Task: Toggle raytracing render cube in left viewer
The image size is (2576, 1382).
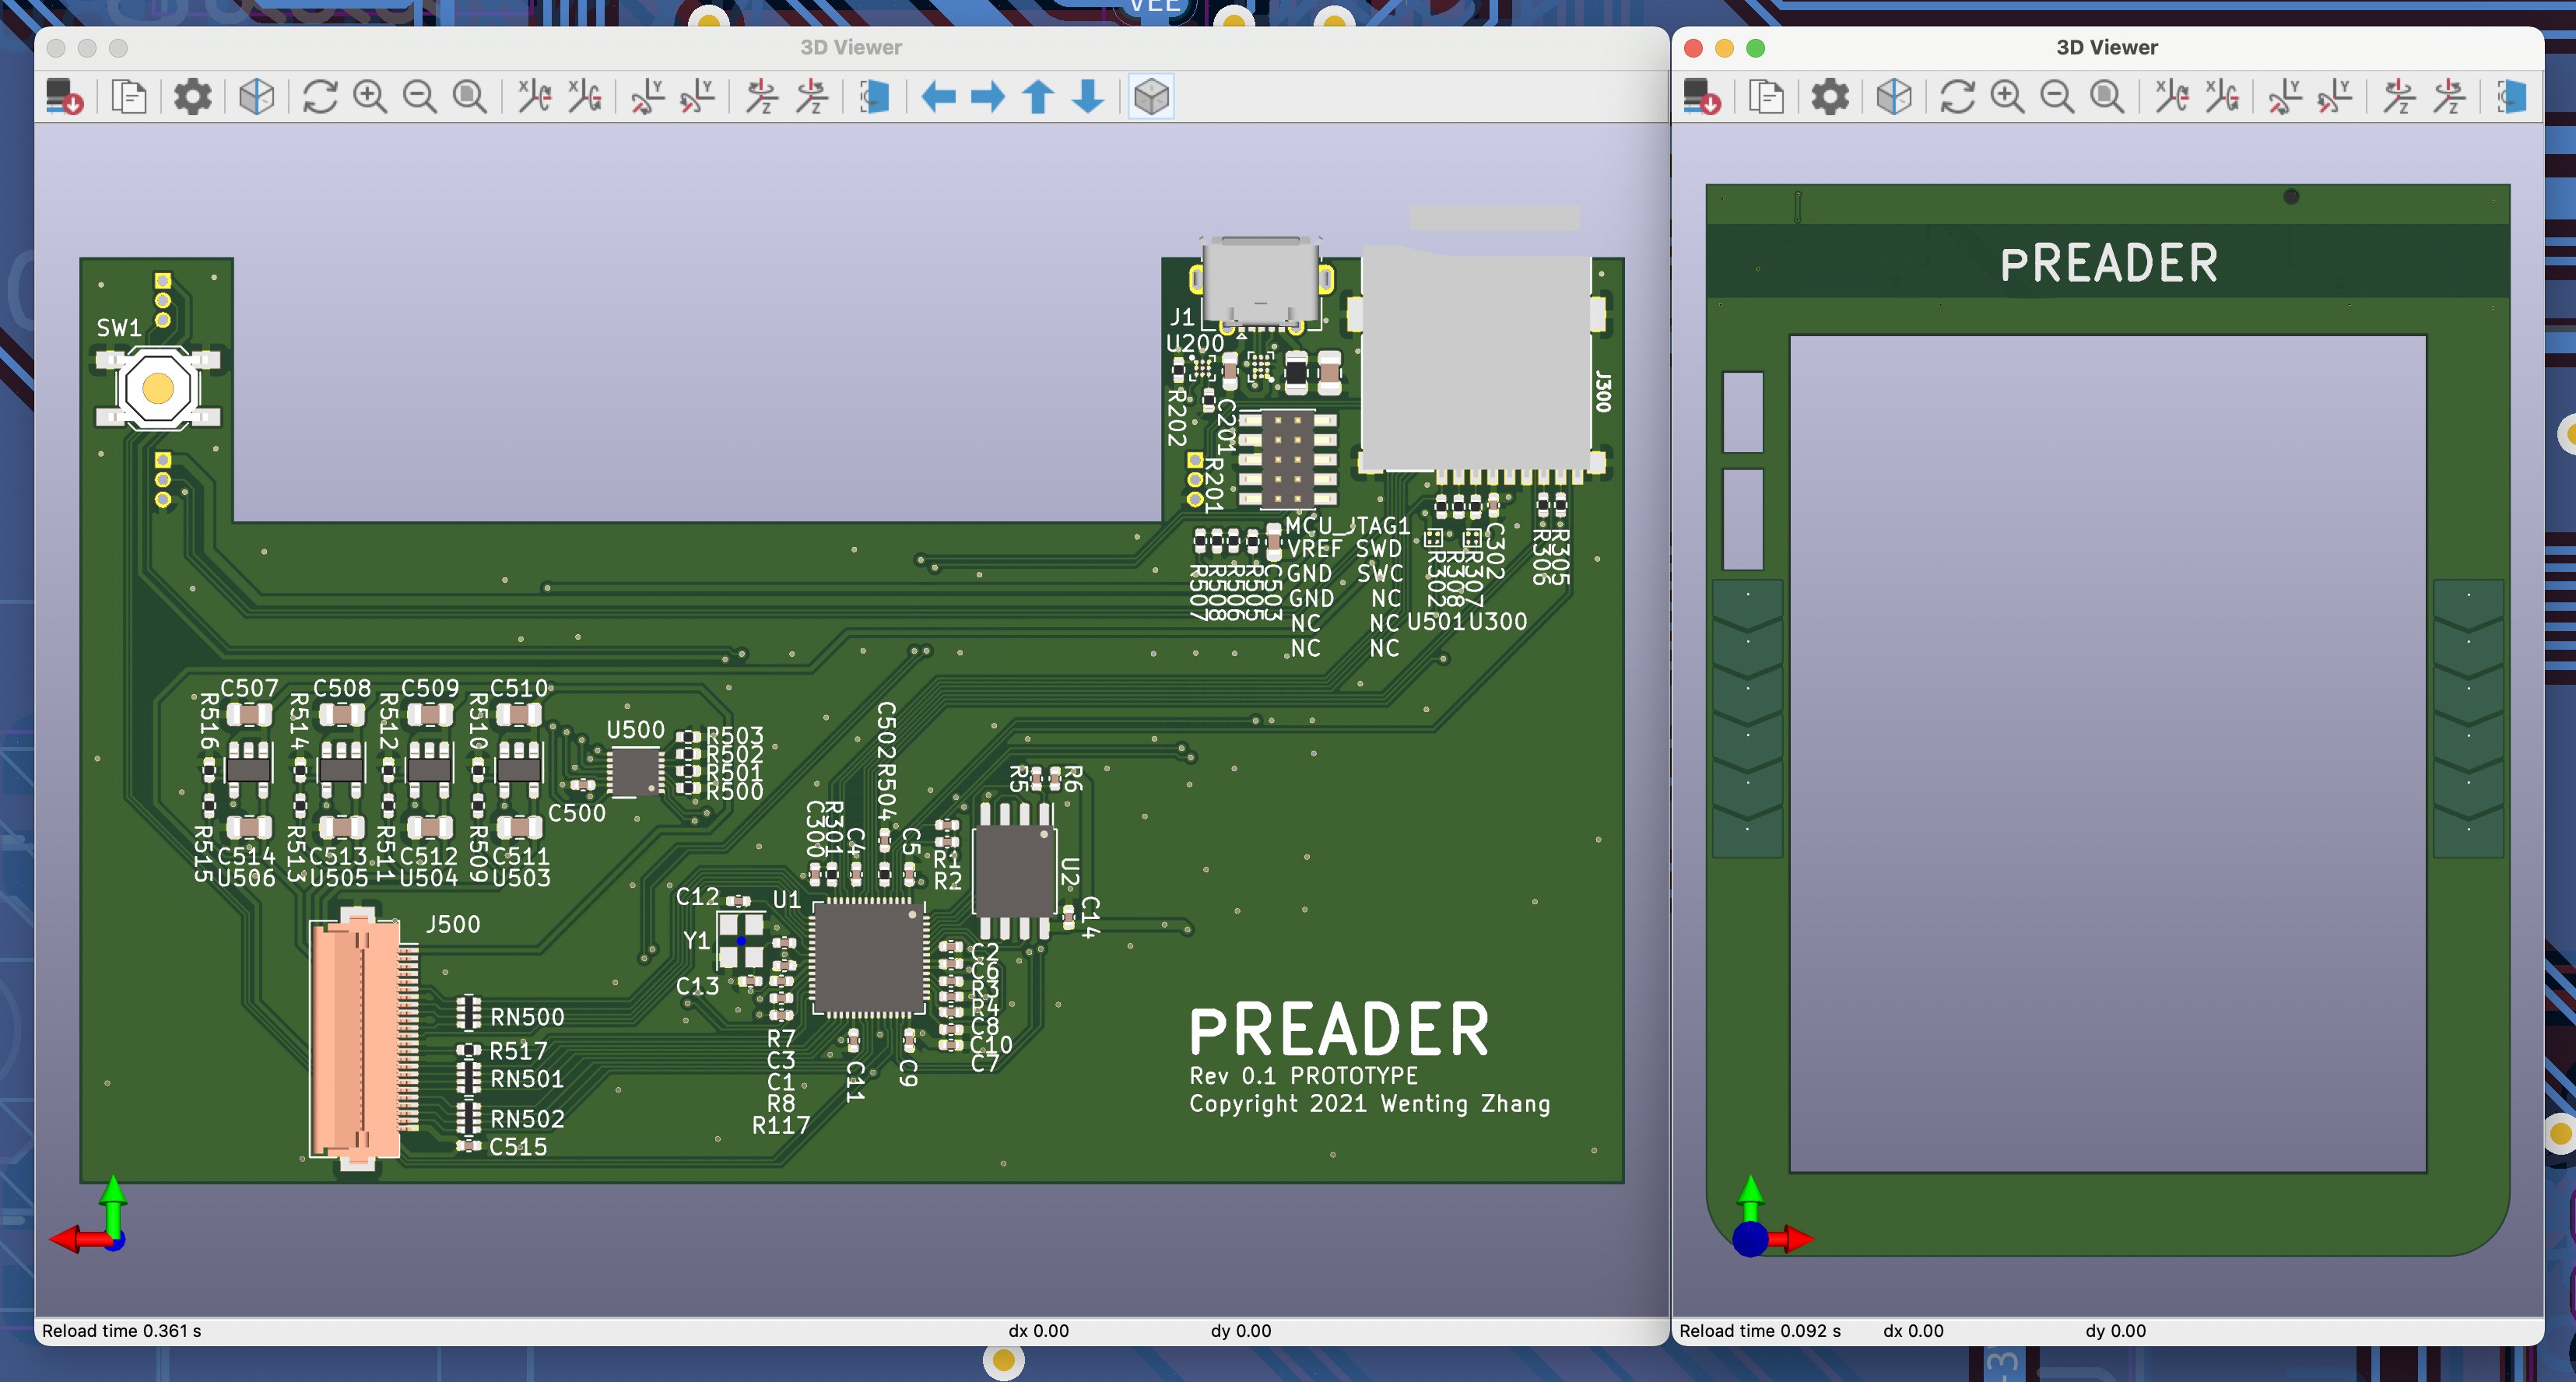Action: coord(257,97)
